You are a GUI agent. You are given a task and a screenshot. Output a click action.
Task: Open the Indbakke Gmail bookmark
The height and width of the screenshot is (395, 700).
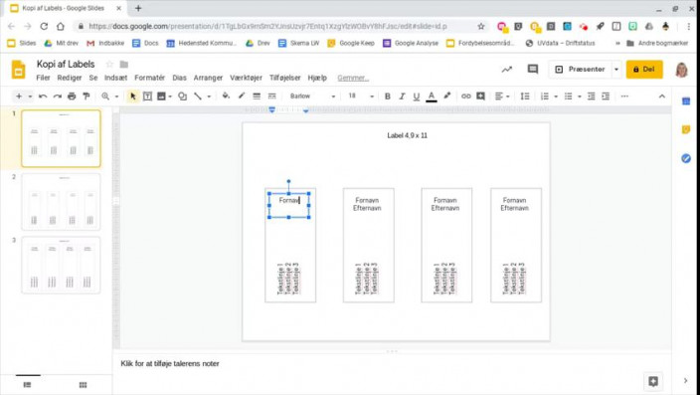click(x=105, y=44)
